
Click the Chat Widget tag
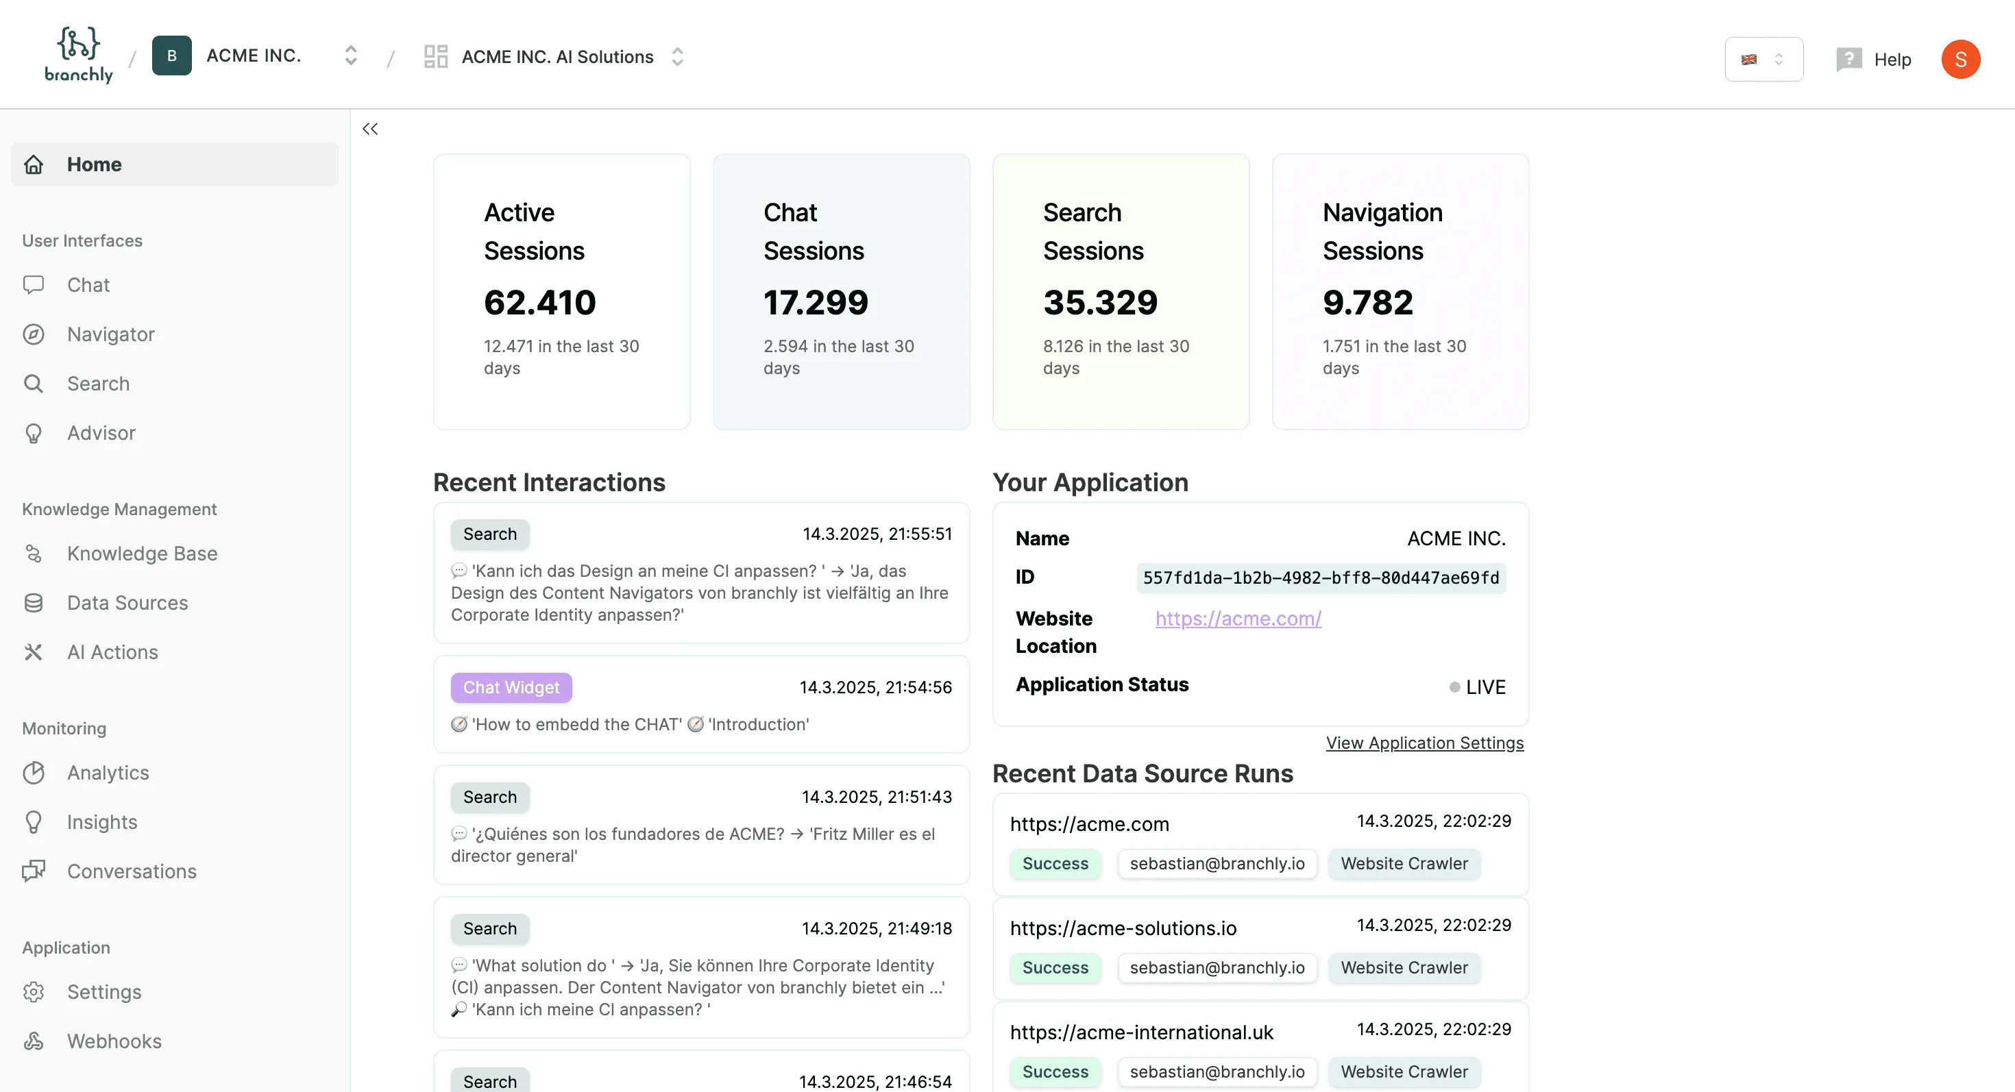[511, 687]
